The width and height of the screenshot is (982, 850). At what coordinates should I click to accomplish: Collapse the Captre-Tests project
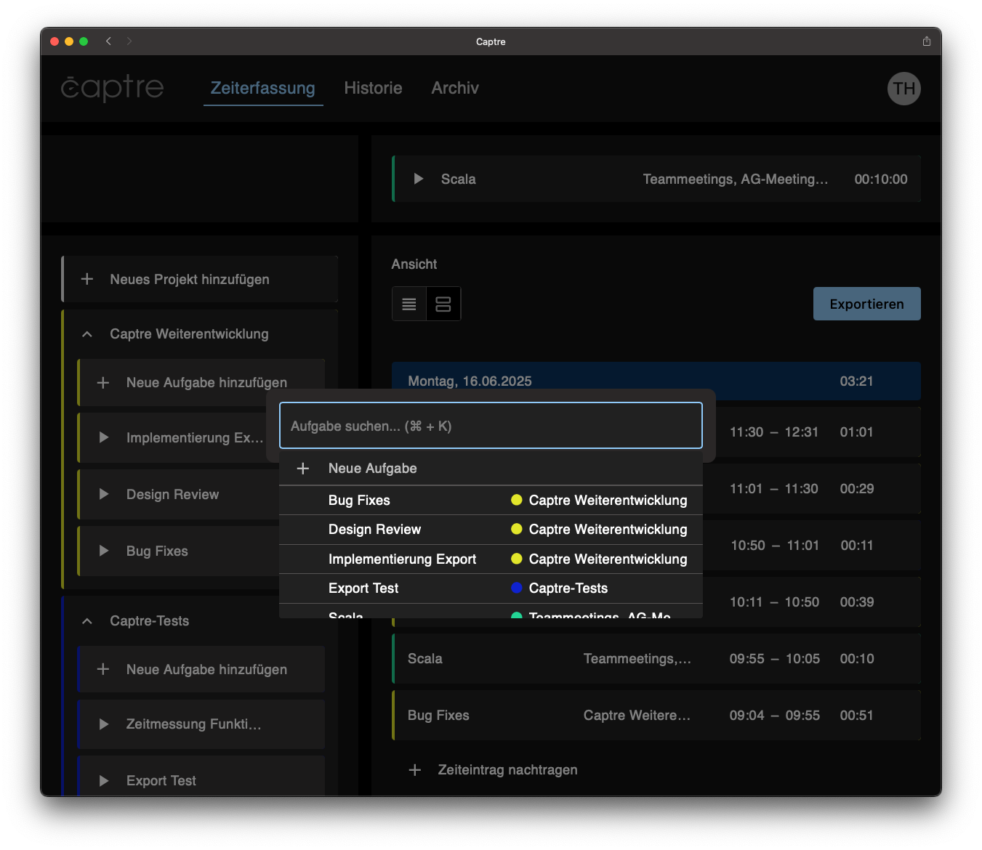(87, 621)
